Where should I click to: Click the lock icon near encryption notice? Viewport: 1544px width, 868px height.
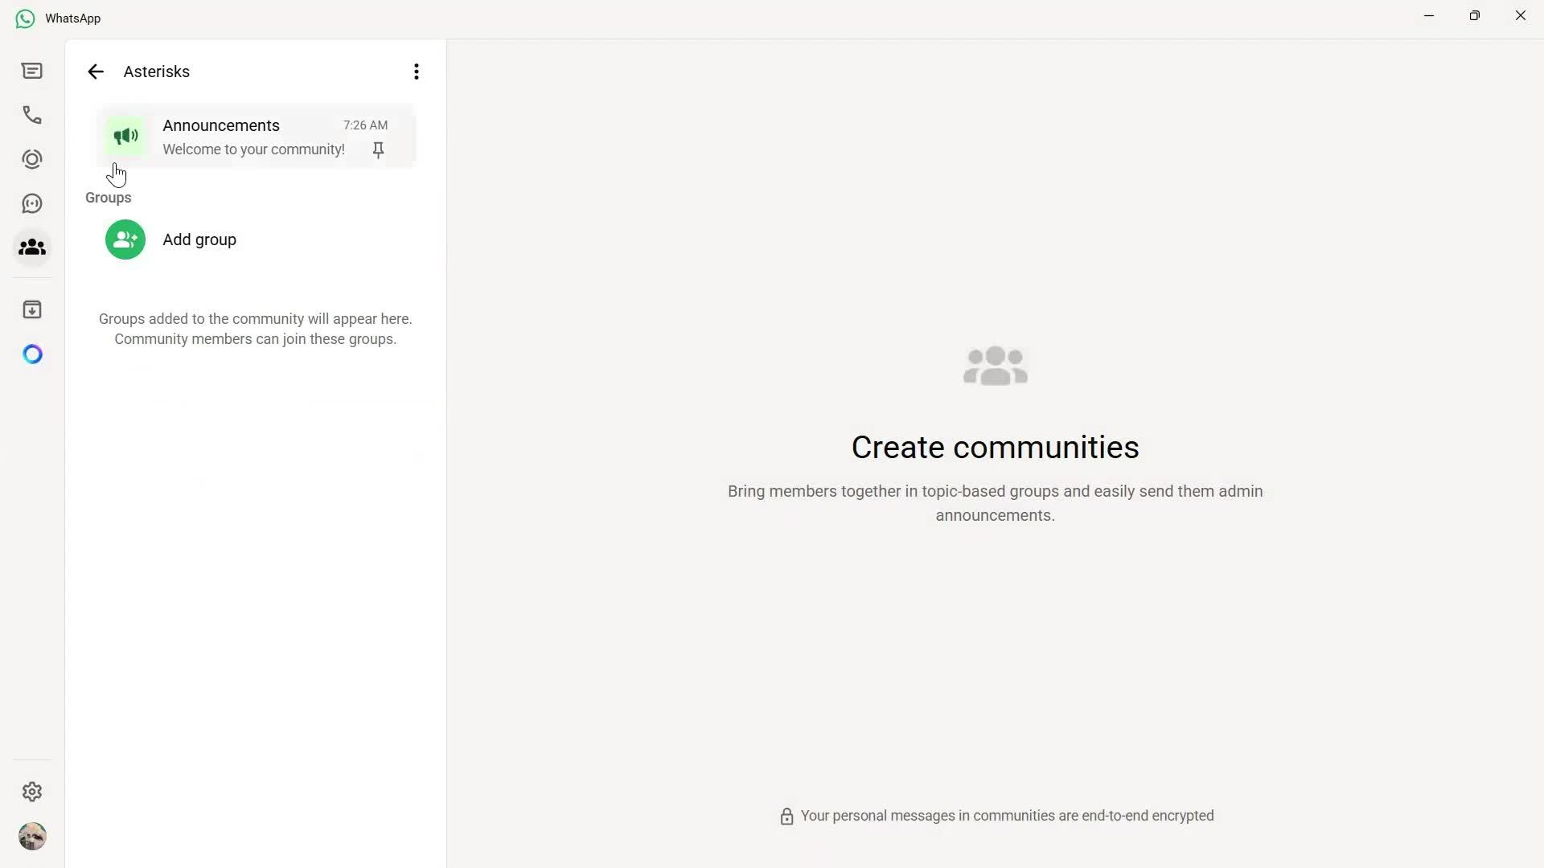(x=786, y=816)
